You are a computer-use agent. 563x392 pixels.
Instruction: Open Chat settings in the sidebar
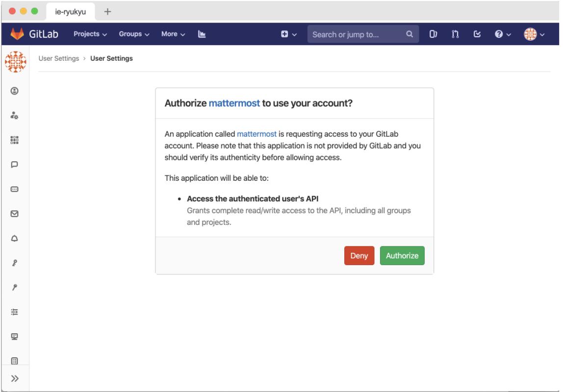click(x=14, y=165)
